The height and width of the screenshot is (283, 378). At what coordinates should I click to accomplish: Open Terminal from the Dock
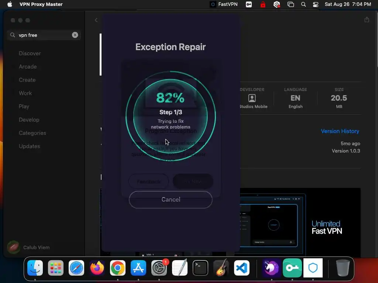pos(200,268)
